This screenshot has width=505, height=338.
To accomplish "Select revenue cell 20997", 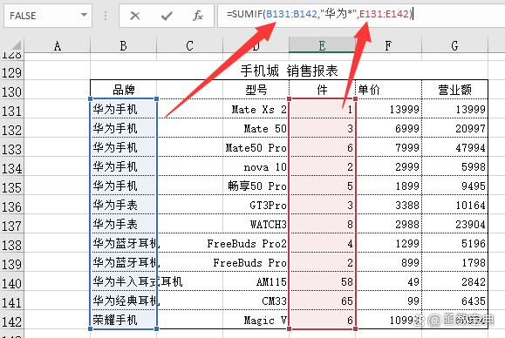I will pos(454,128).
